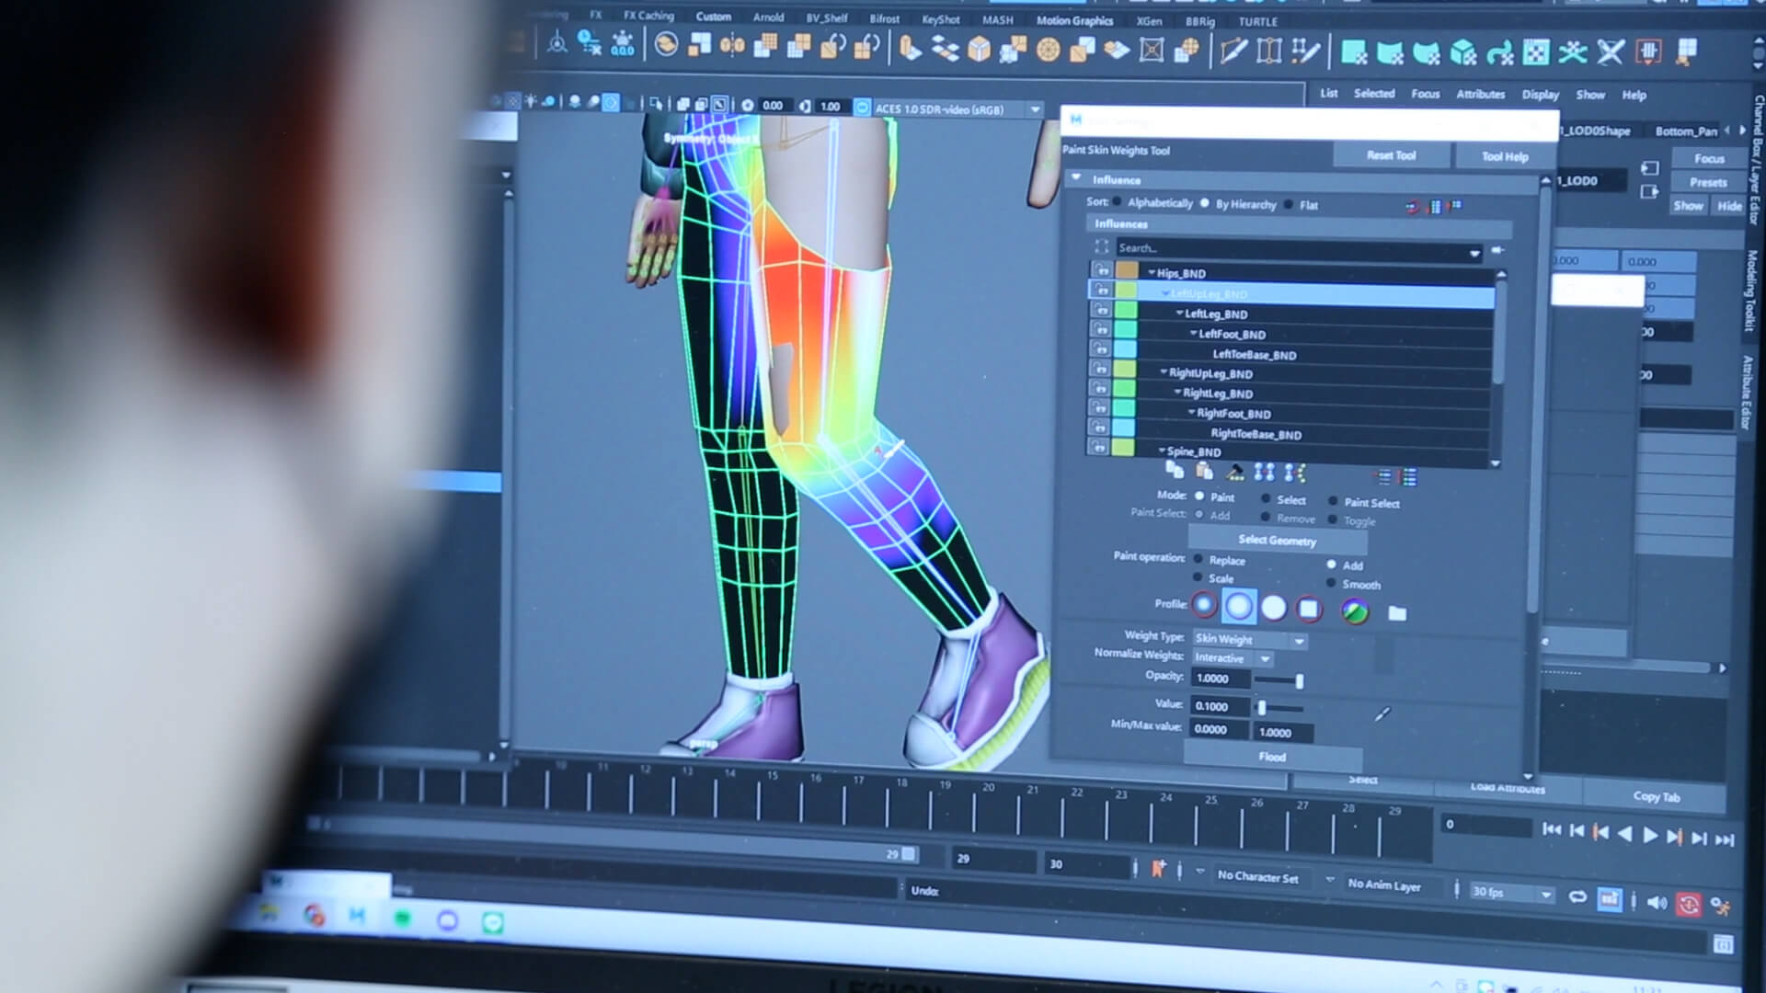
Task: Click the insert edge loop shelf icon
Action: [1269, 51]
